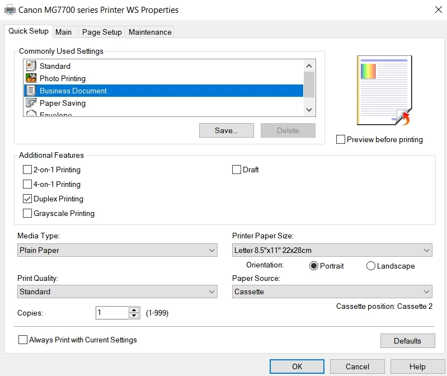This screenshot has width=447, height=376.
Task: Select Paper Saving profile
Action: point(163,103)
